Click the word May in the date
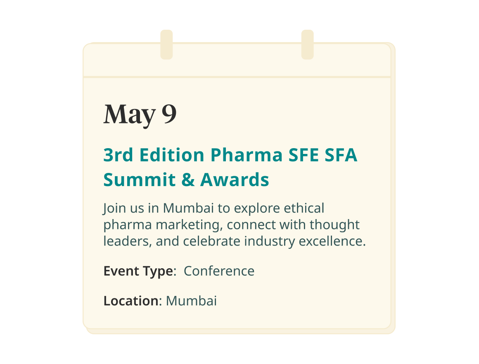This screenshot has height=364, width=479. 130,115
